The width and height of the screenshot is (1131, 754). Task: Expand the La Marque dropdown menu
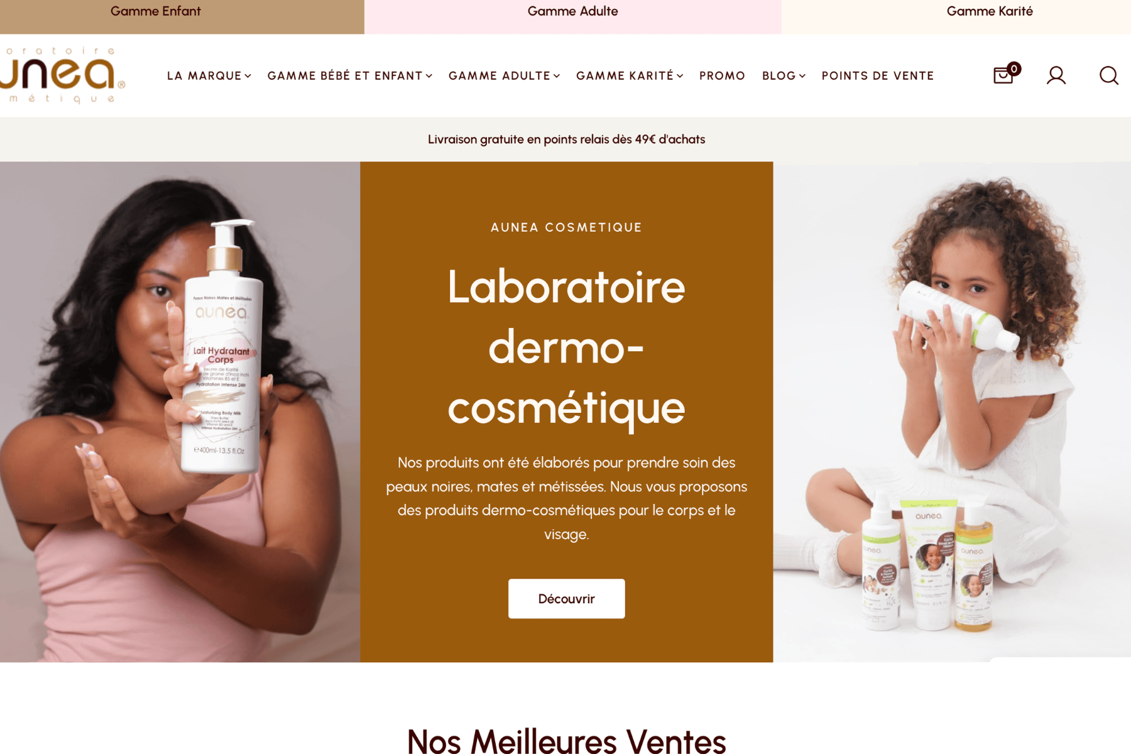pos(209,76)
